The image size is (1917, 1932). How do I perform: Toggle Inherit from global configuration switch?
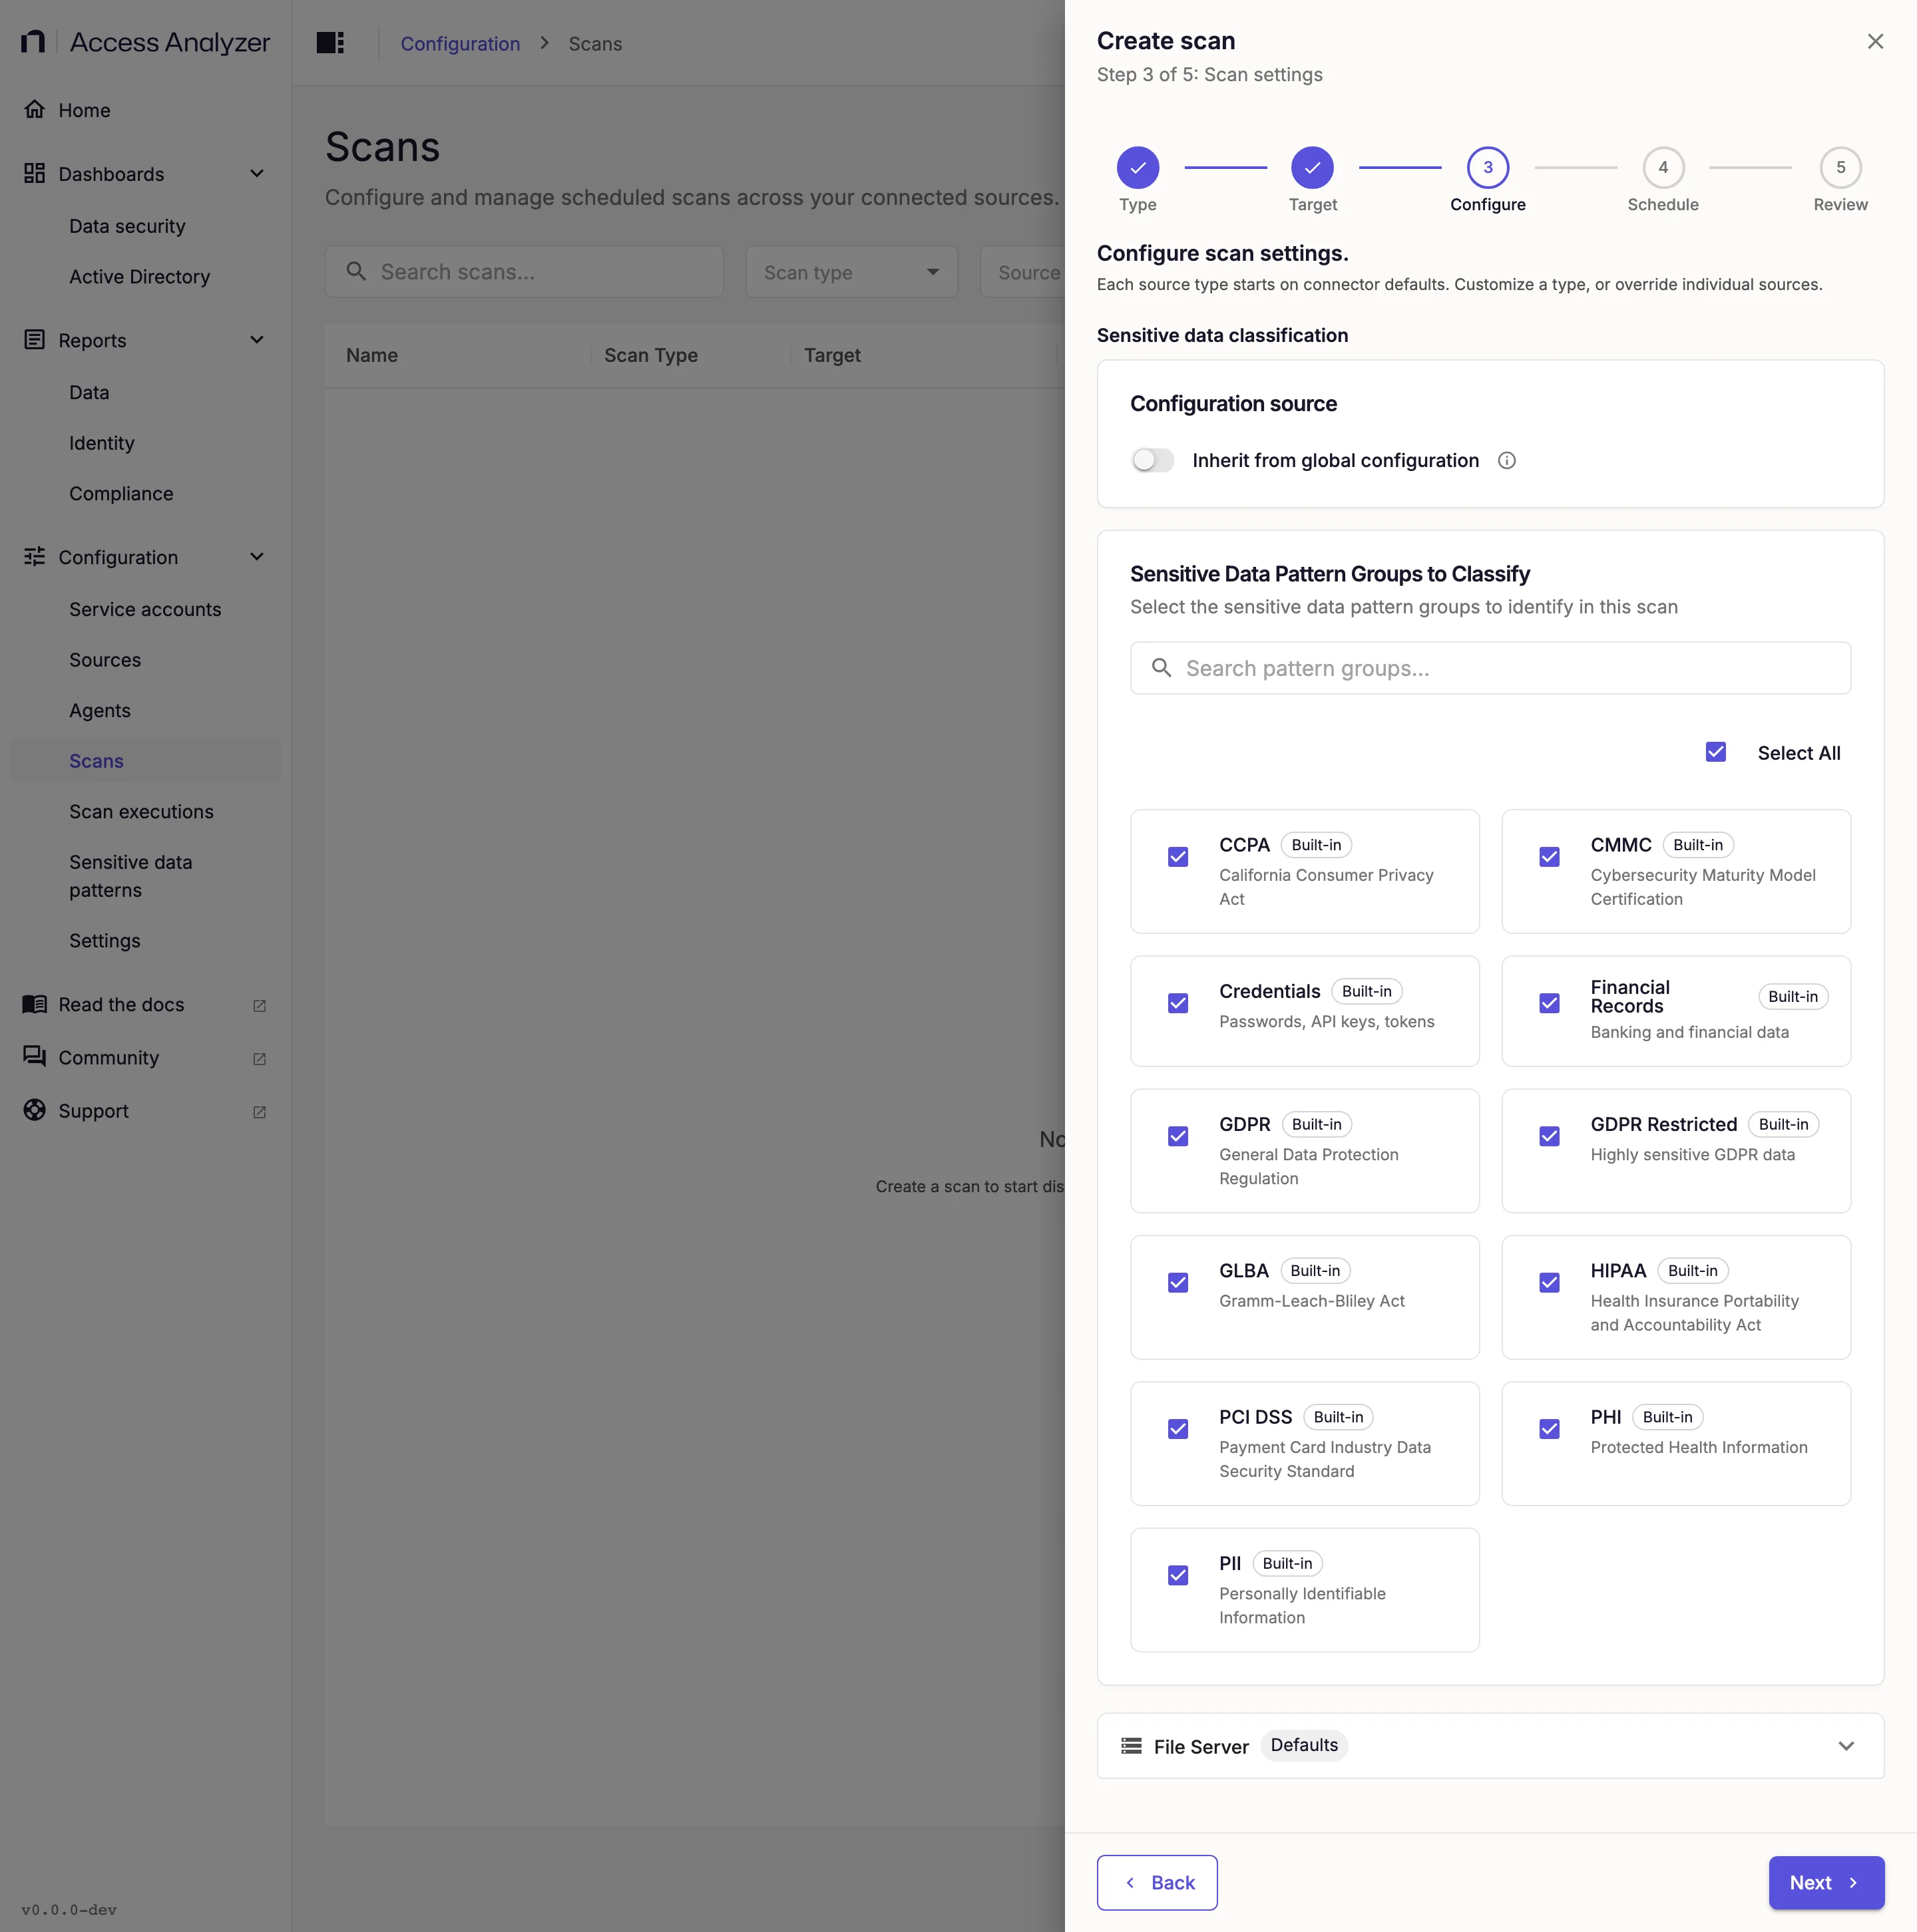[x=1153, y=460]
